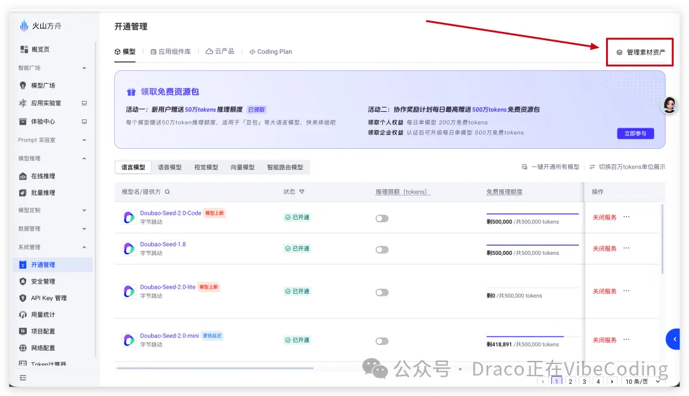This screenshot has height=396, width=689.
Task: Select the 语音模型 category tab
Action: (x=170, y=167)
